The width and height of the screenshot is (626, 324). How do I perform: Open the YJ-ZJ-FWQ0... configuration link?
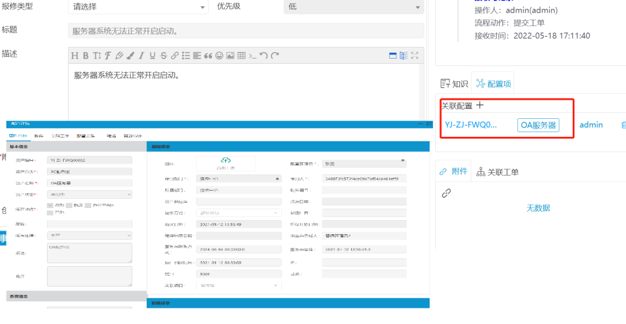click(x=471, y=125)
